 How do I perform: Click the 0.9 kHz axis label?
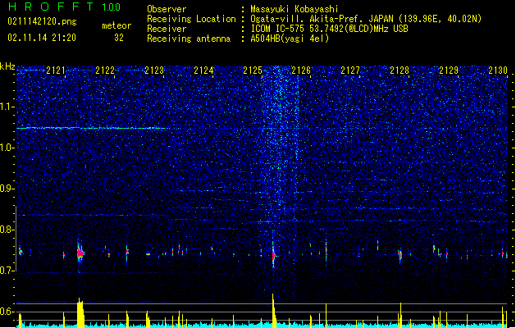tap(7, 189)
